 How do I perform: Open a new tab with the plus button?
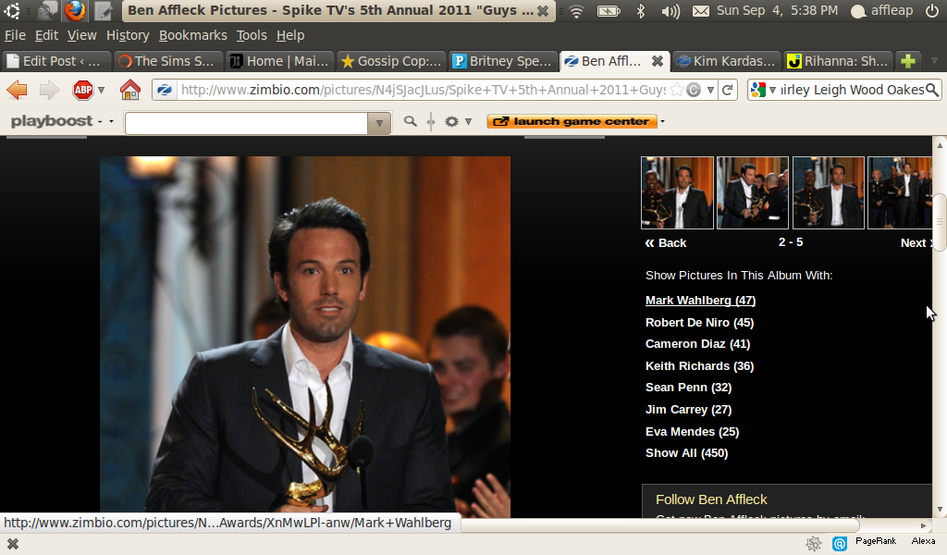tap(908, 61)
